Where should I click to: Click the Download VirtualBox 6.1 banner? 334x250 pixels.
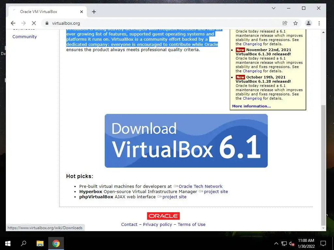[186, 141]
